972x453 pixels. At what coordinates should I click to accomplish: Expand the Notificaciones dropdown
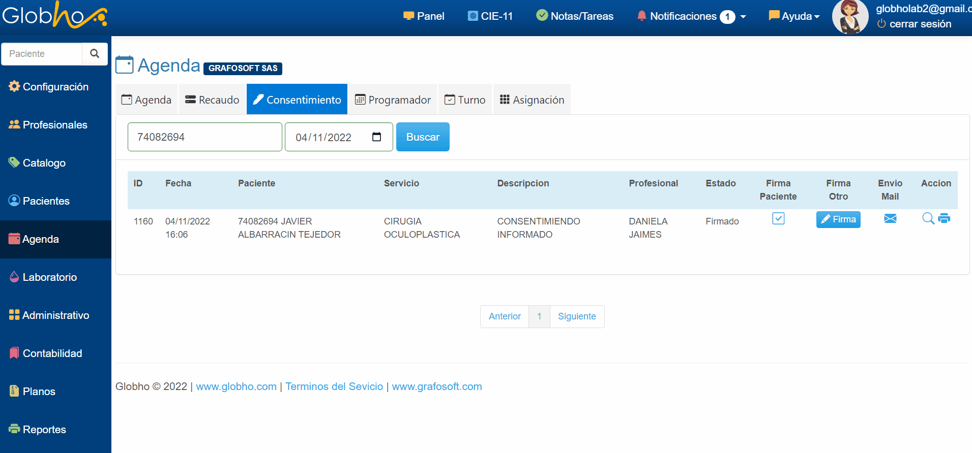[x=691, y=16]
